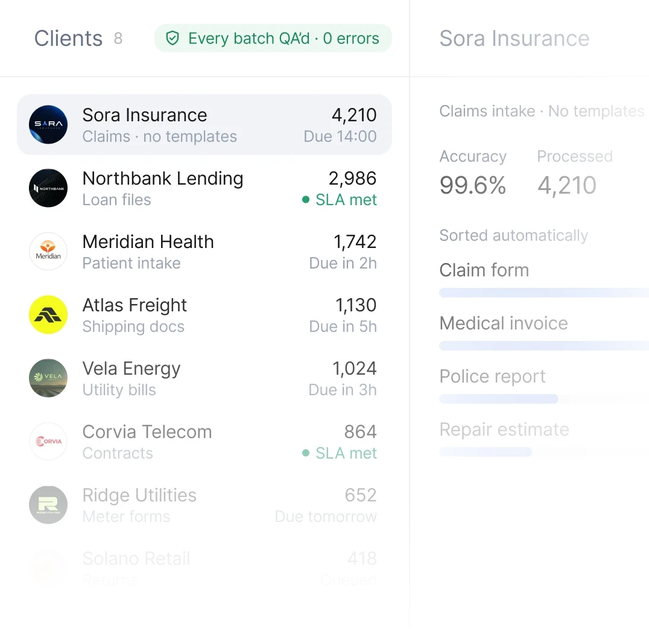Image resolution: width=649 pixels, height=642 pixels.
Task: Click the Accuracy label
Action: click(473, 156)
